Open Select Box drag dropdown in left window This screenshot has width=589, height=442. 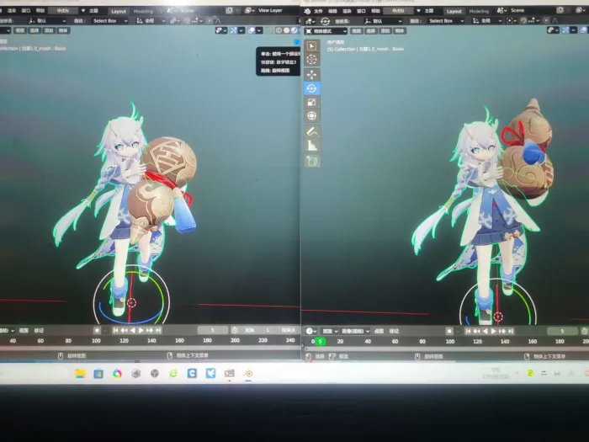109,21
